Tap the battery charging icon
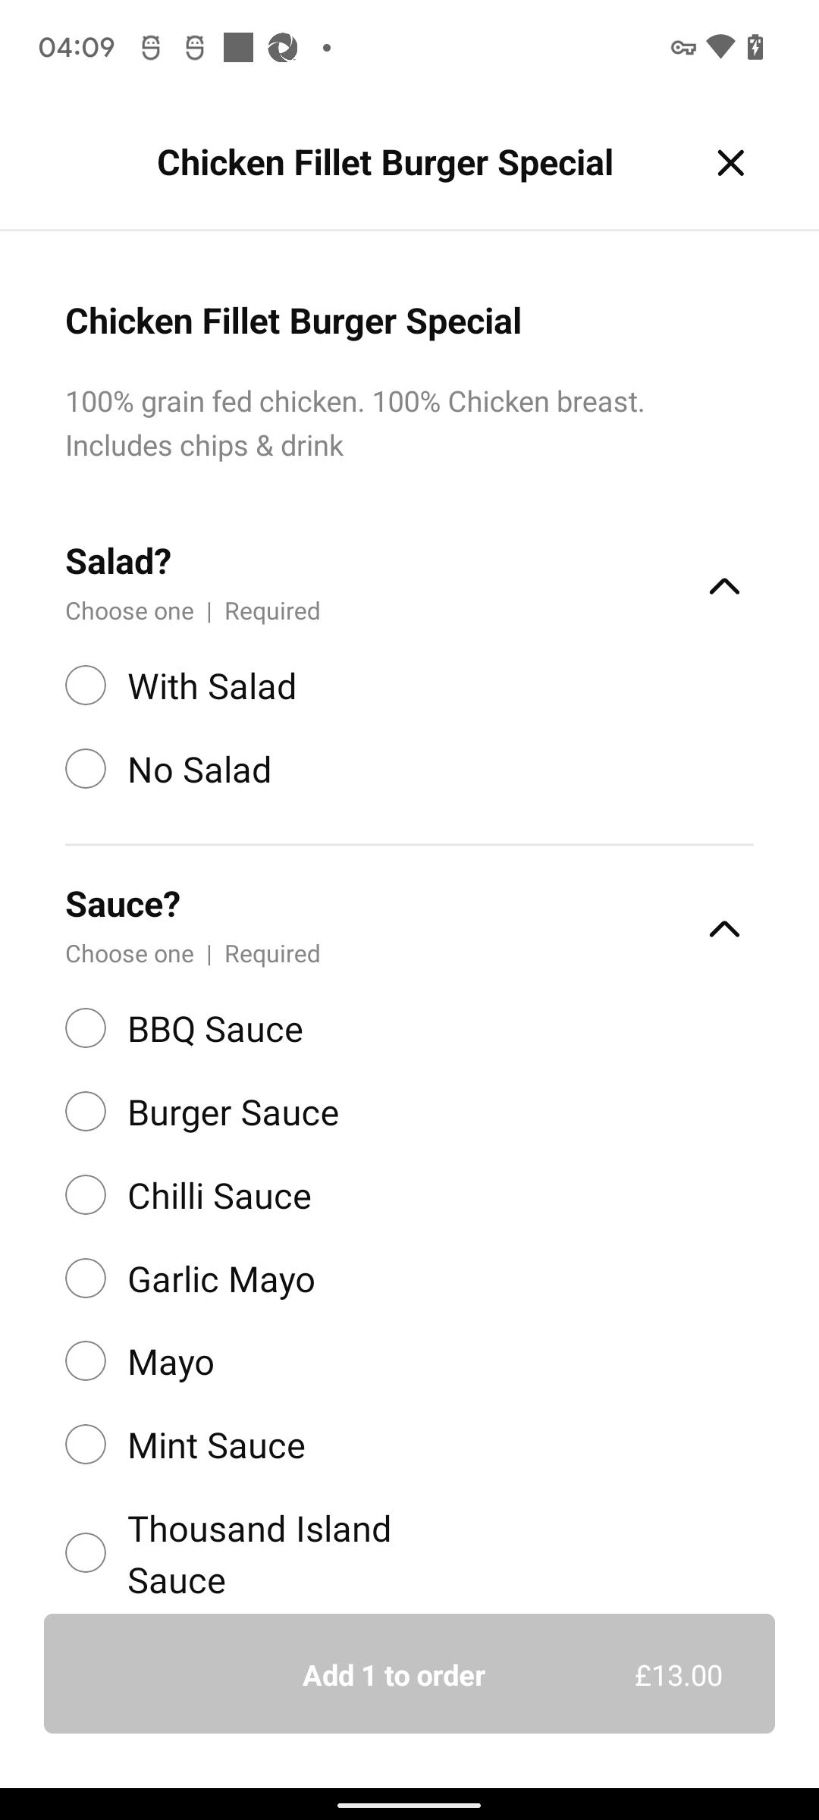Viewport: 819px width, 1820px height. 755,47
